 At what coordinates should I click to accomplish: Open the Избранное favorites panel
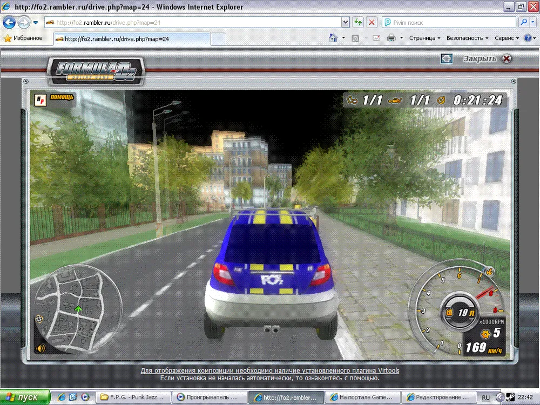click(x=23, y=38)
